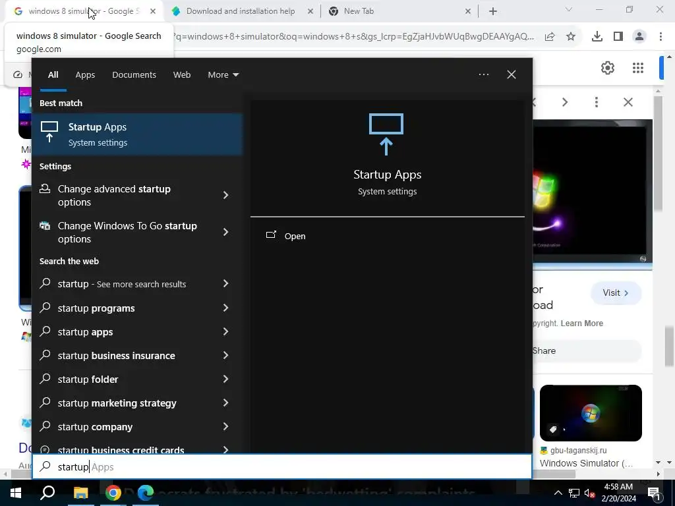The image size is (675, 506).
Task: Expand the startup company suggestion arrow
Action: pos(225,426)
